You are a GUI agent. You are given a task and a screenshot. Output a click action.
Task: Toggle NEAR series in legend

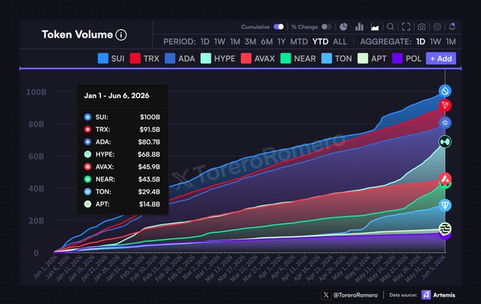tap(298, 58)
